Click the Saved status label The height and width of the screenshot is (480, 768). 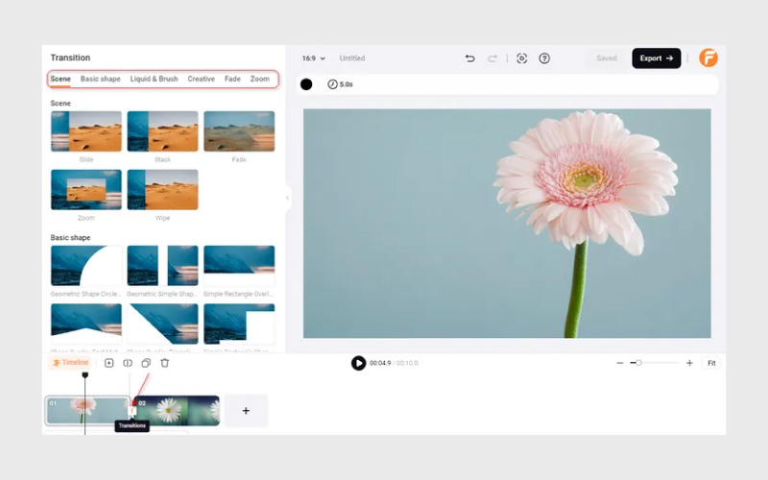[607, 59]
